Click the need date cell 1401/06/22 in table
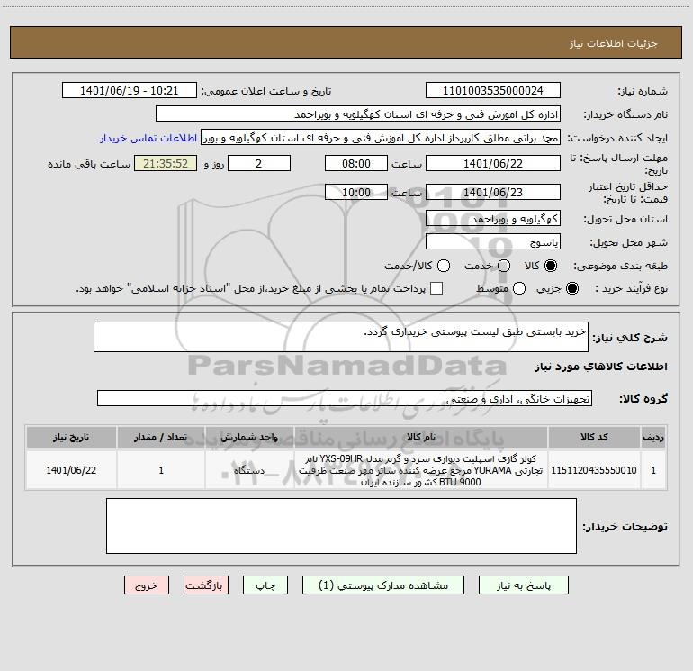Image resolution: width=693 pixels, height=671 pixels. coord(71,470)
